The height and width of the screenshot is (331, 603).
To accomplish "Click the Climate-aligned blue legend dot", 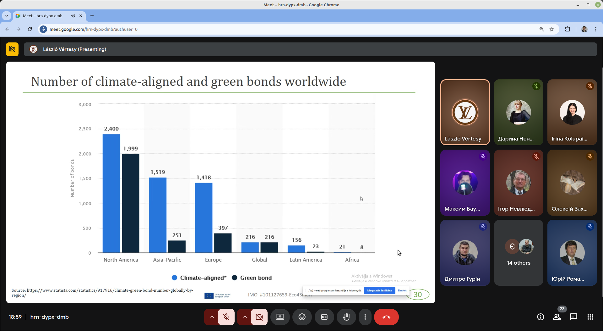I will [174, 278].
